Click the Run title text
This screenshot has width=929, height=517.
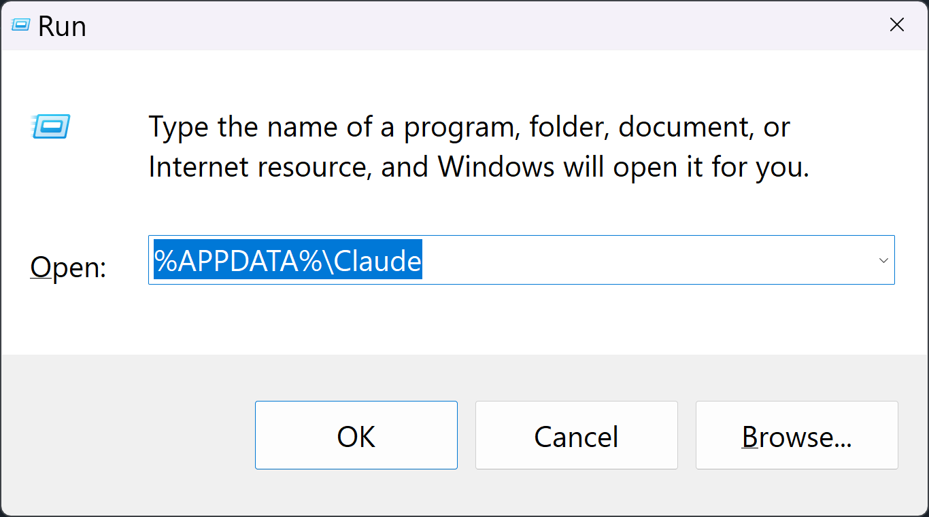(62, 26)
